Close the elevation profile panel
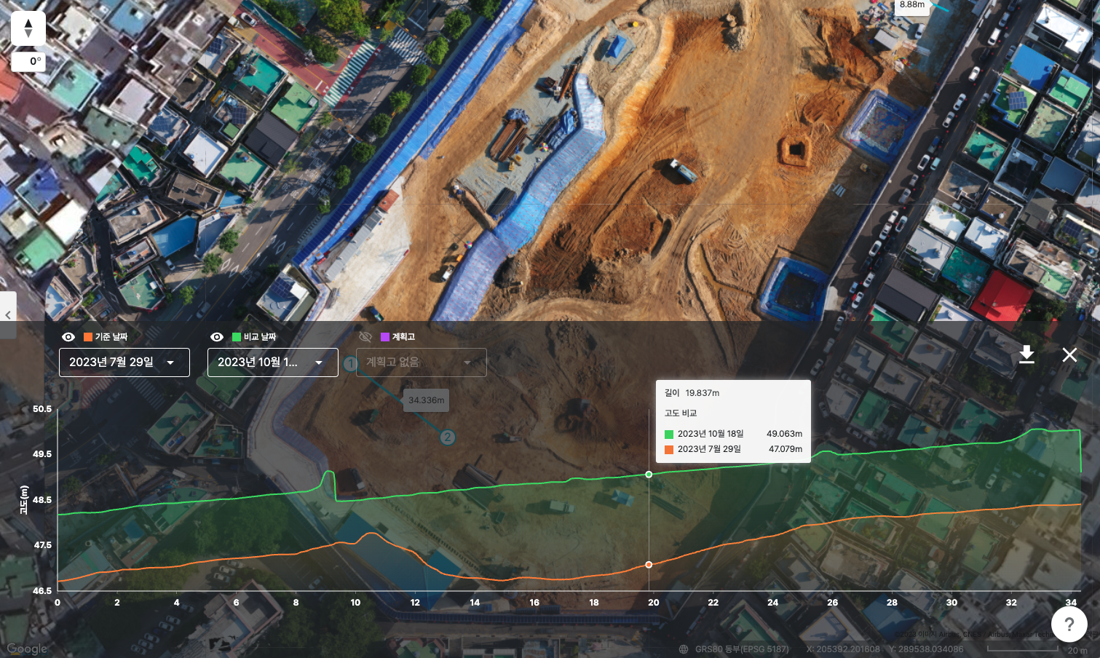This screenshot has width=1100, height=658. tap(1069, 354)
